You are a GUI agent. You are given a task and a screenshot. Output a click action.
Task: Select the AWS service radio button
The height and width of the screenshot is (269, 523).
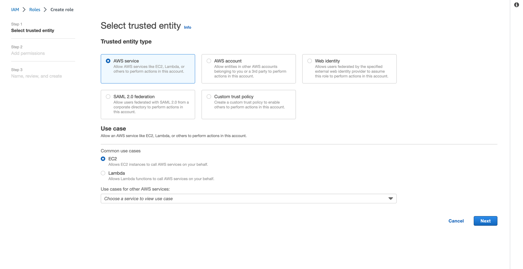click(x=108, y=61)
